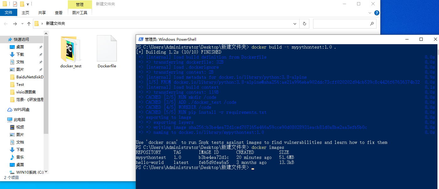Switch to the 查看 ribbon tab
This screenshot has width=439, height=189.
pyautogui.click(x=59, y=13)
